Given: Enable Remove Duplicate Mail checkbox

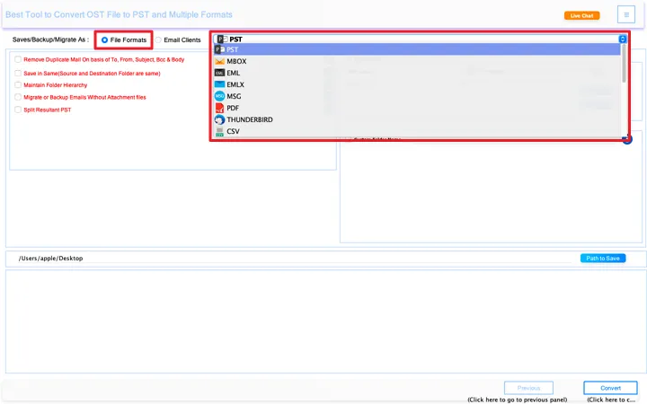Looking at the screenshot, I should tap(18, 59).
